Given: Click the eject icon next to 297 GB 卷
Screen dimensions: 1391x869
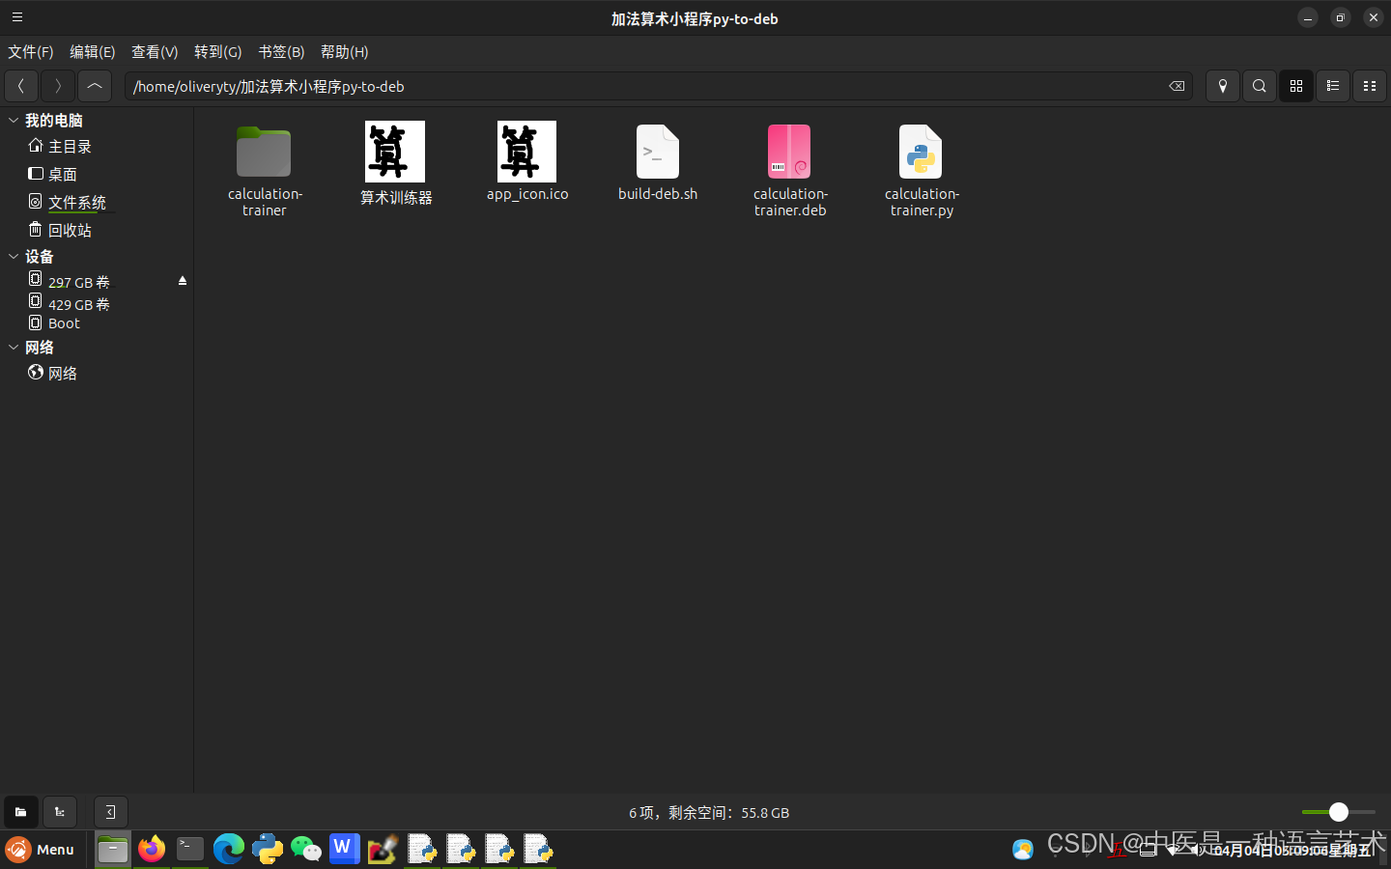Looking at the screenshot, I should [183, 281].
